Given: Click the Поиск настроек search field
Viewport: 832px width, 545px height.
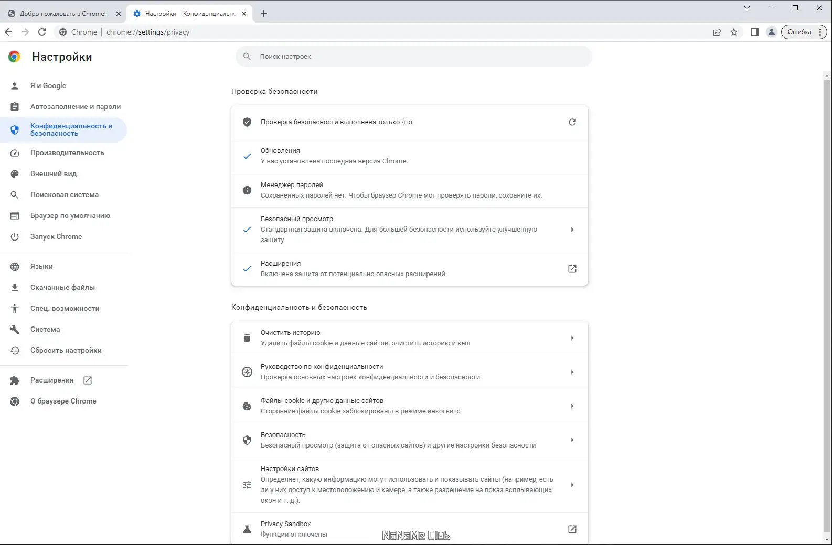Looking at the screenshot, I should pyautogui.click(x=413, y=57).
